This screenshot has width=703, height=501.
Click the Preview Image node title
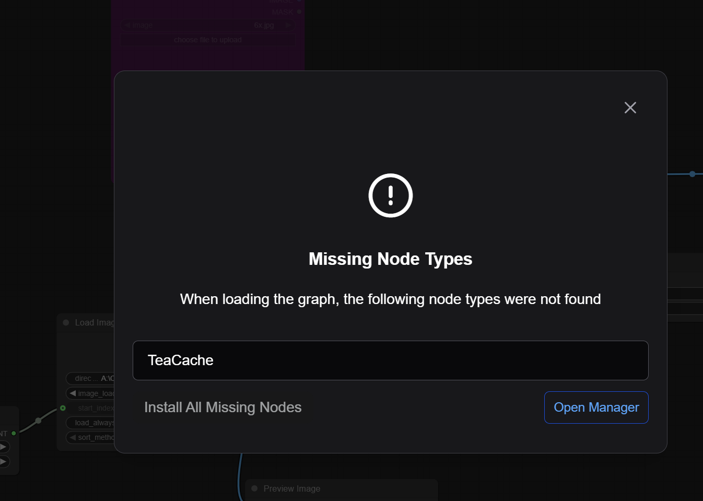pos(292,489)
